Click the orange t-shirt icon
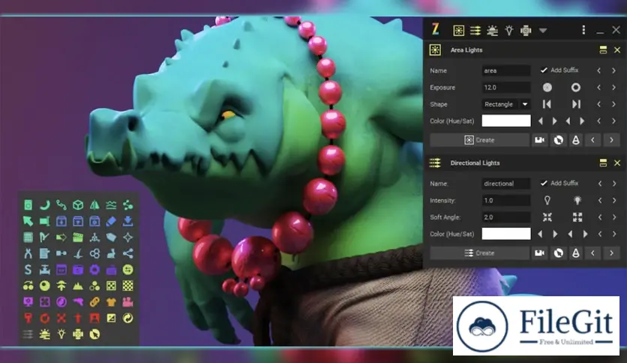 111,301
